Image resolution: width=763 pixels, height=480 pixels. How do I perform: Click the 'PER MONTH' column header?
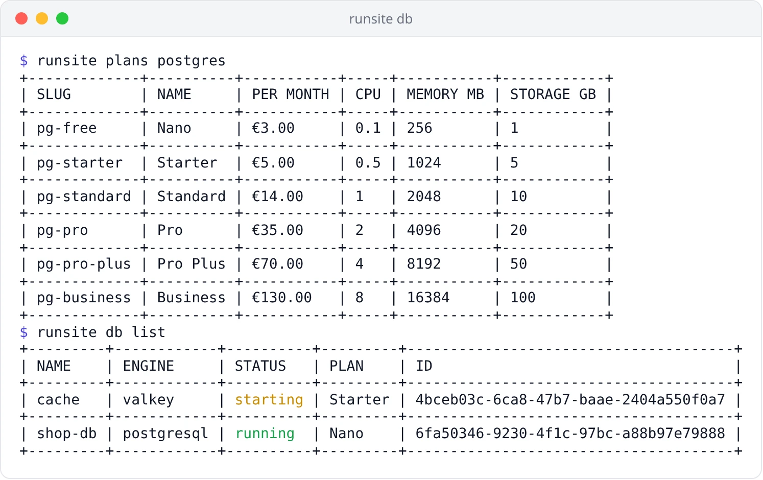click(x=291, y=94)
